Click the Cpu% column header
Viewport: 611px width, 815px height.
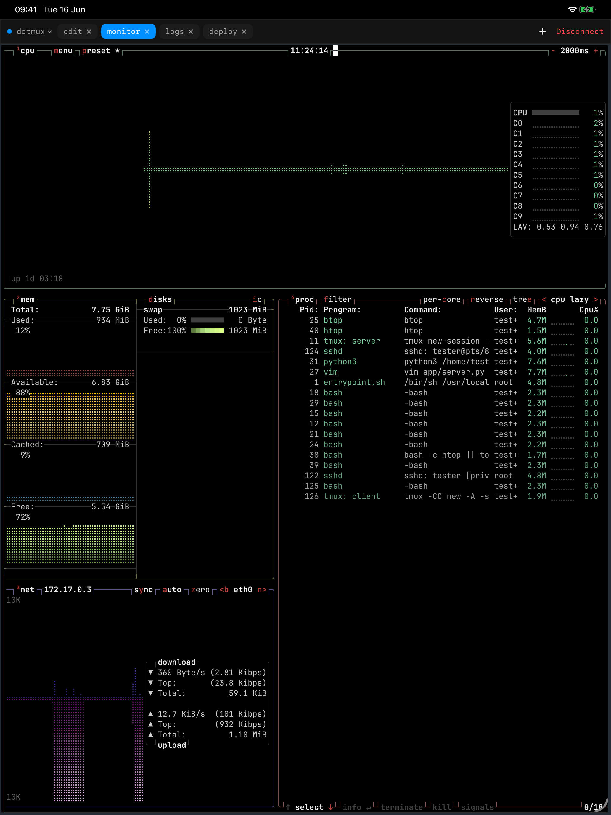point(589,310)
